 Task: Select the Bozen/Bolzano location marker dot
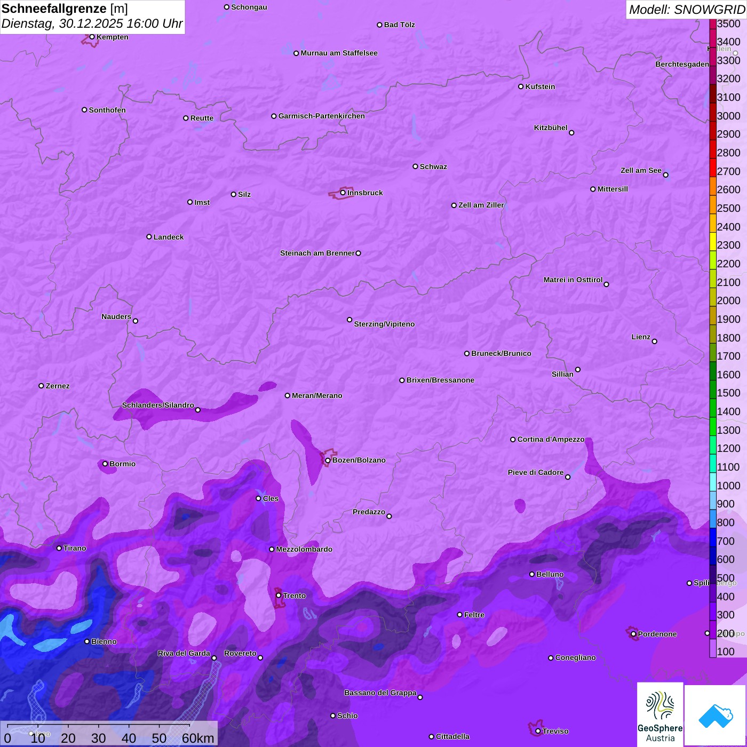tap(328, 460)
